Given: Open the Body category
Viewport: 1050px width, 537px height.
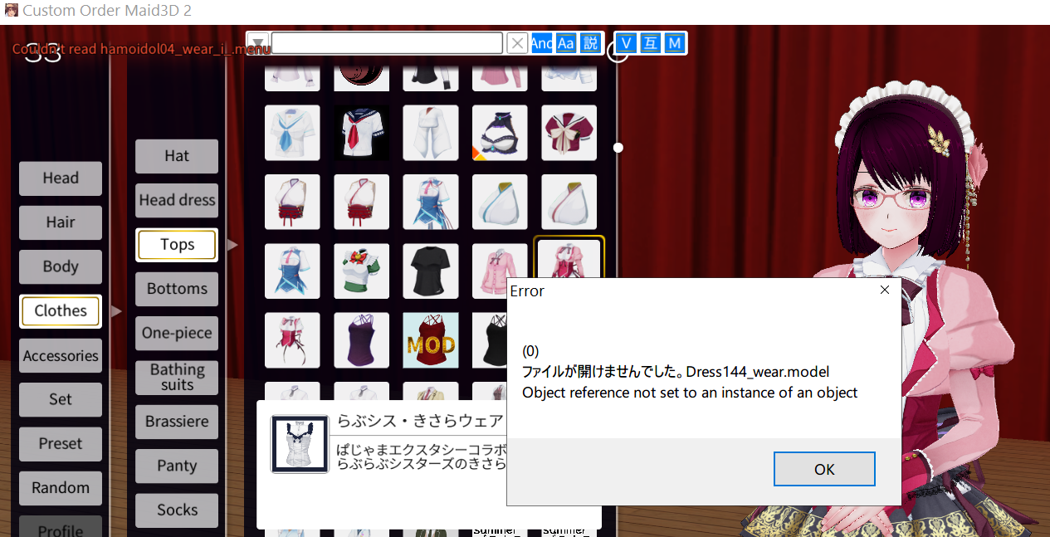Looking at the screenshot, I should 61,267.
